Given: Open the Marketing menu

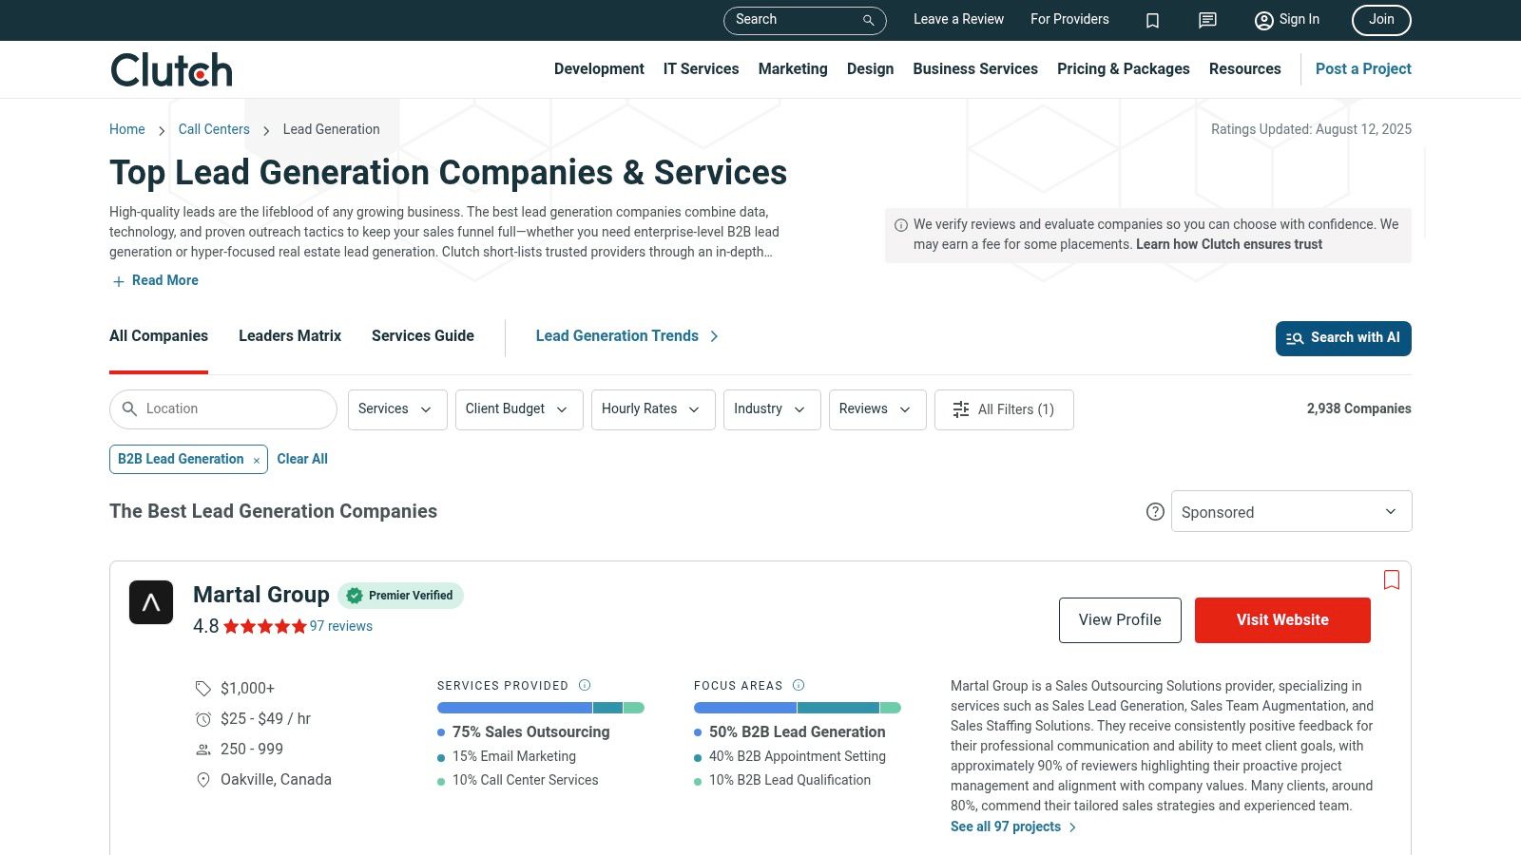Looking at the screenshot, I should click(793, 69).
